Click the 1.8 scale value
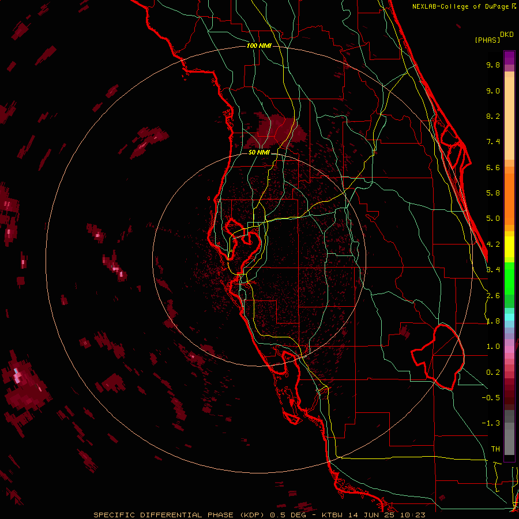 pos(493,321)
